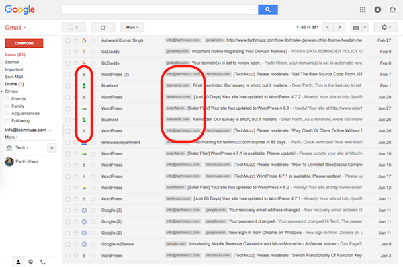
Task: Go to newer page of emails
Action: (x=328, y=28)
